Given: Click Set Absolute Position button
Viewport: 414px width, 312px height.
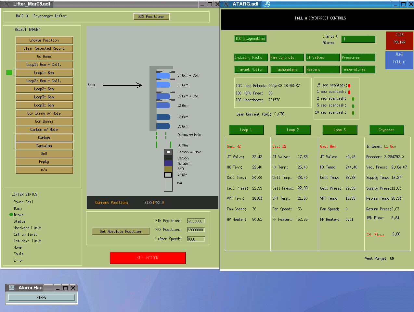Looking at the screenshot, I should 121,231.
